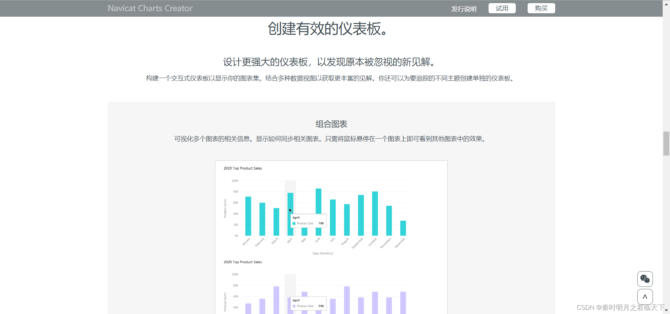Click the December bar in 2019 chart
Screen dimensions: 670x314
click(403, 228)
